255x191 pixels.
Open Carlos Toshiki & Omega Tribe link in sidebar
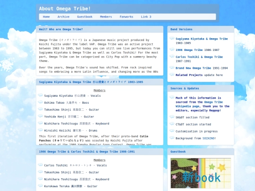(x=199, y=57)
